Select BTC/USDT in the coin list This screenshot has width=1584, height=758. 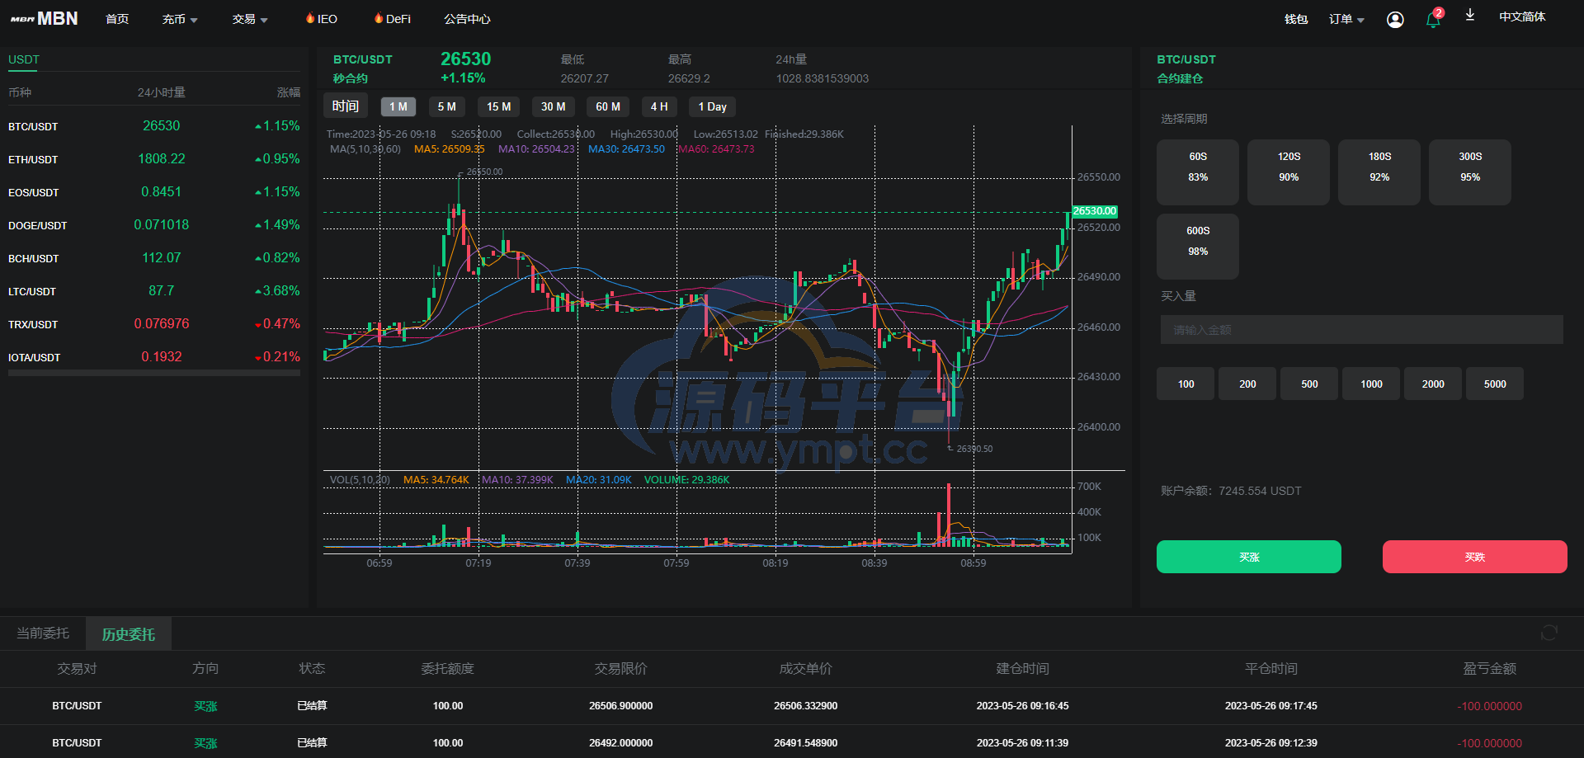(x=154, y=126)
